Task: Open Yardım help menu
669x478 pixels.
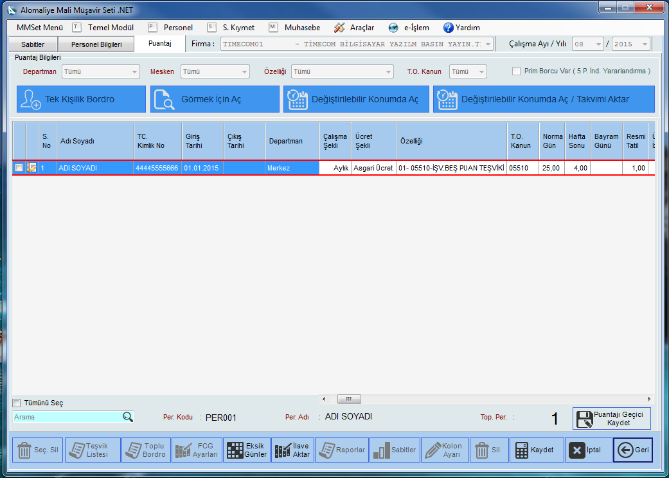Action: point(461,28)
